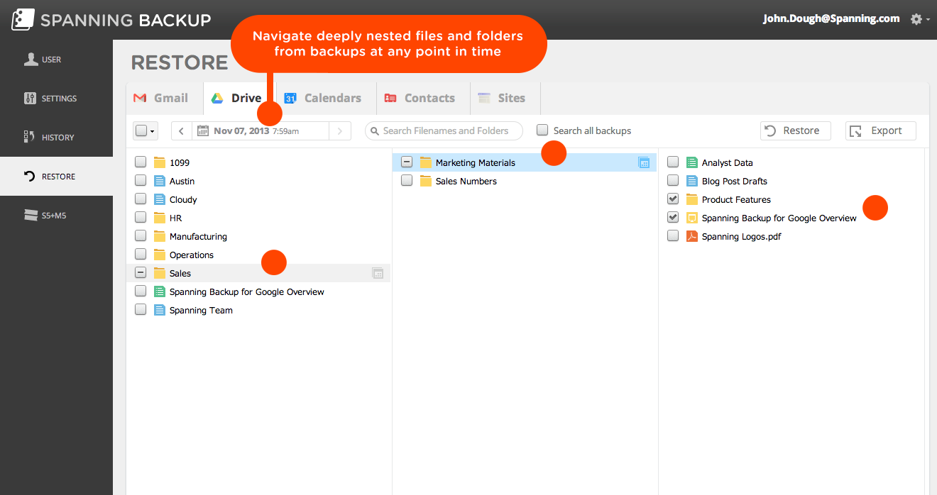The height and width of the screenshot is (495, 937).
Task: Click the Manufacturing folder icon
Action: [x=160, y=236]
